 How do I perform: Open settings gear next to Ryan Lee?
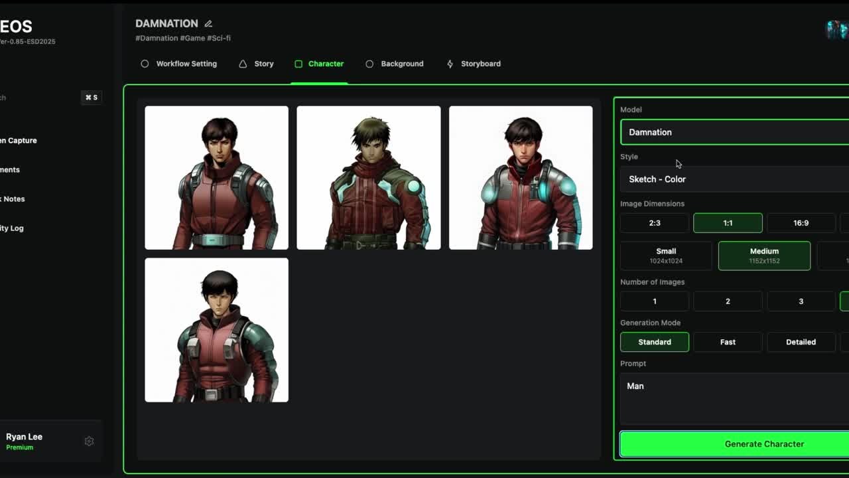click(x=89, y=441)
